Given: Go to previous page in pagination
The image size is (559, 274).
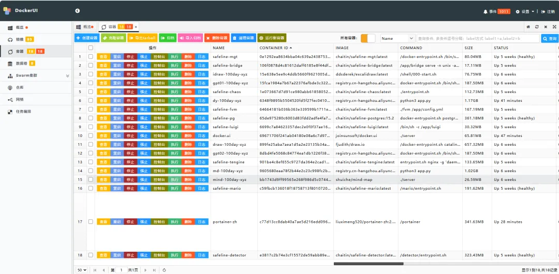Looking at the screenshot, I should coord(104,270).
